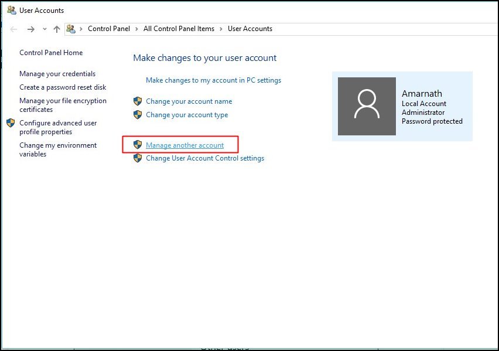Click the Back navigation arrow
499x351 pixels.
tap(13, 29)
